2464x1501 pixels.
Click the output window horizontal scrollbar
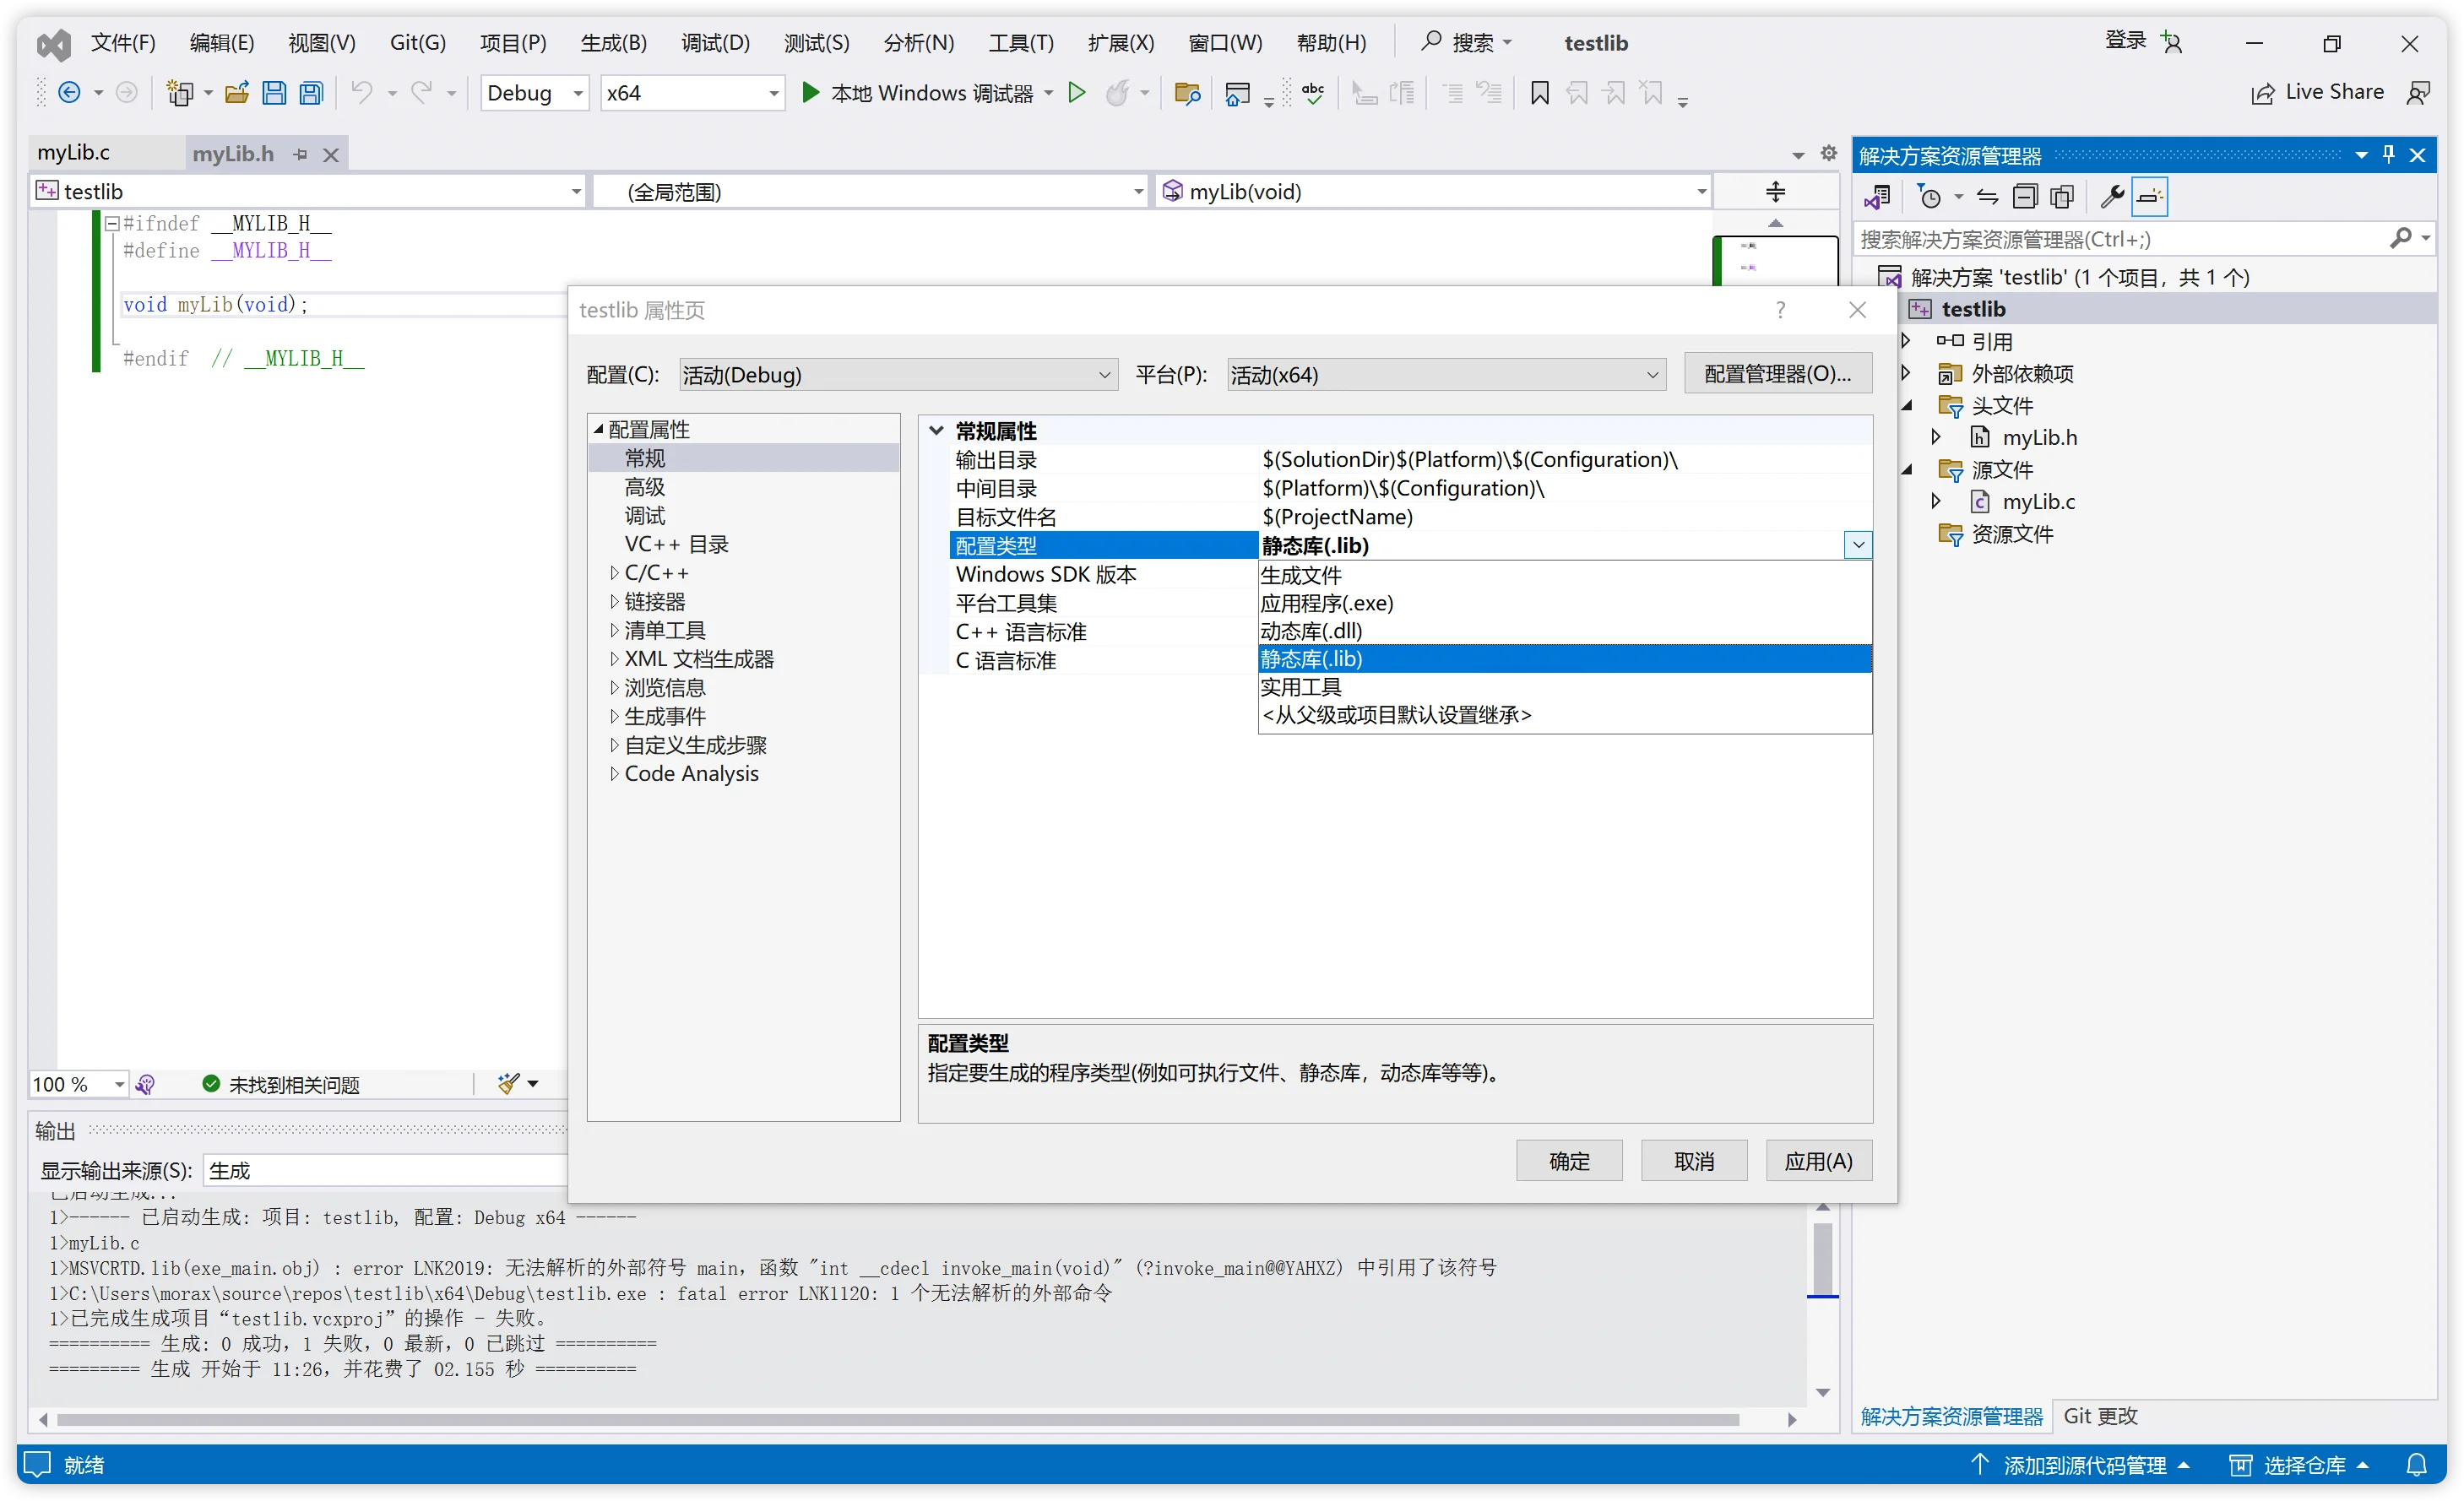point(897,1420)
